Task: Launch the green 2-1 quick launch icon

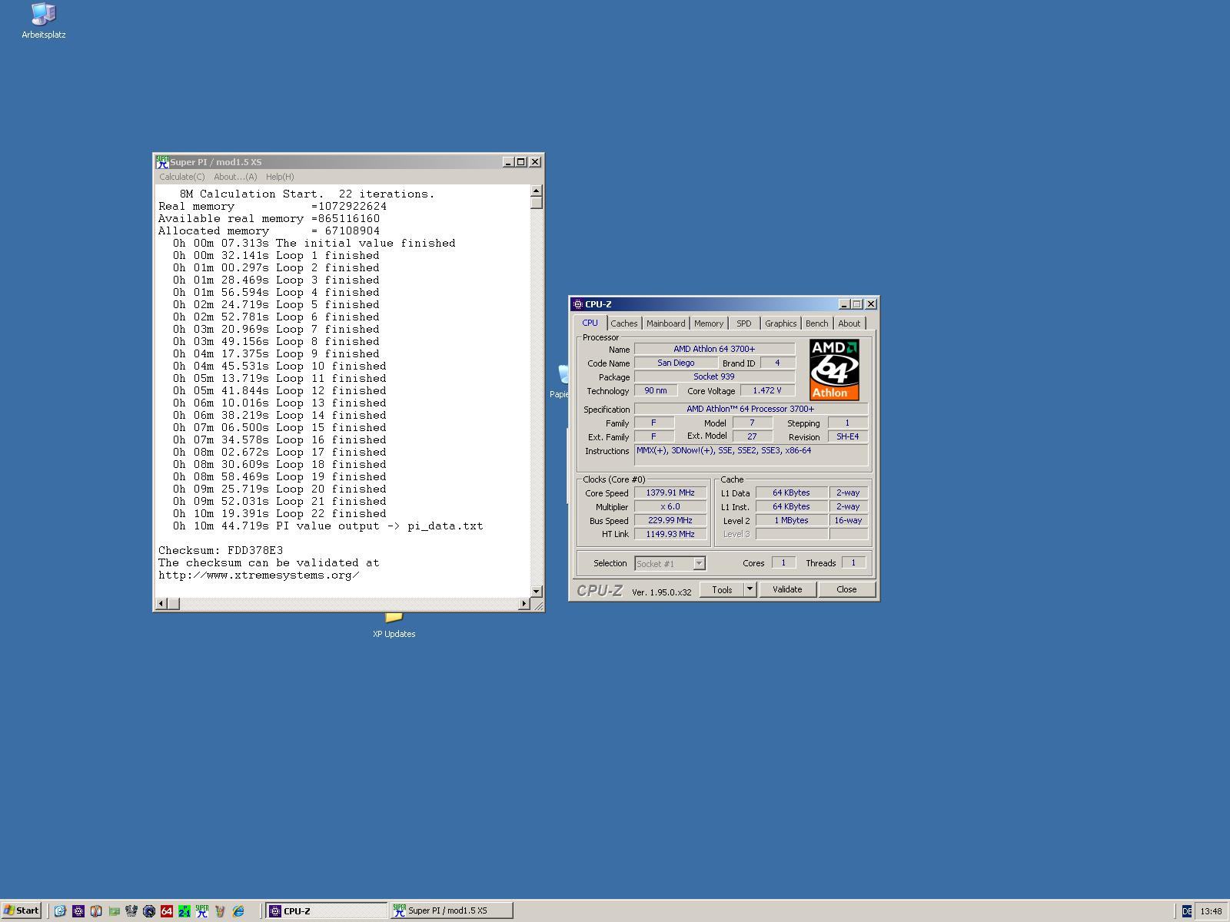Action: (x=184, y=911)
